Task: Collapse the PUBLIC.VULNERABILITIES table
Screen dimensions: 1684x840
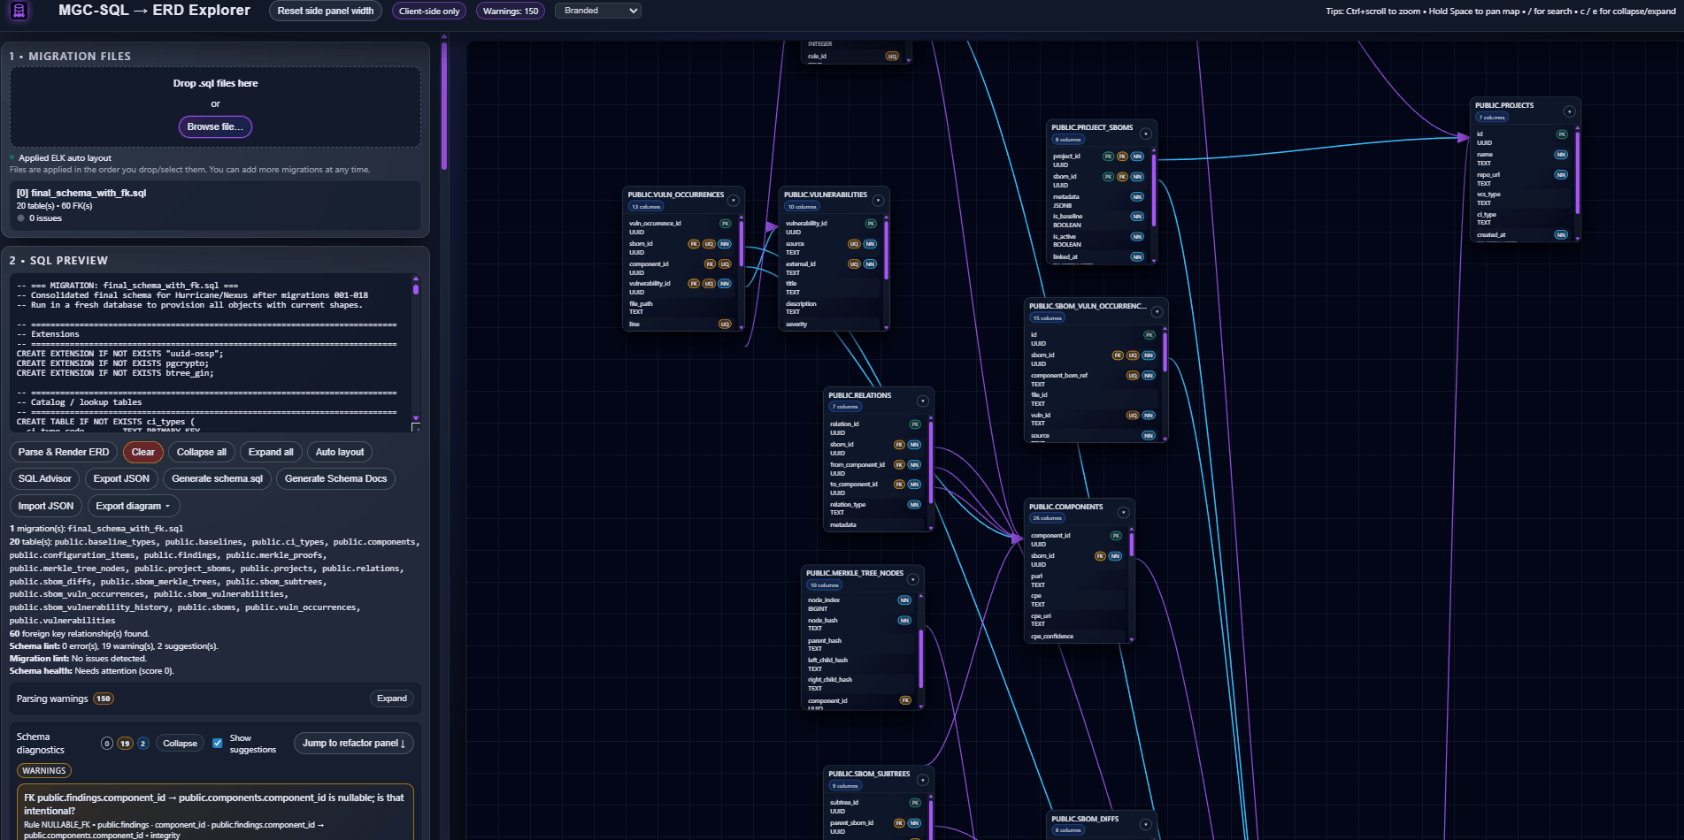Action: click(x=879, y=201)
